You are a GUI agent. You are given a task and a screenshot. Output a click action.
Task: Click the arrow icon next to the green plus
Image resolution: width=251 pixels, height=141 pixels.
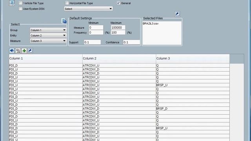[30, 51]
